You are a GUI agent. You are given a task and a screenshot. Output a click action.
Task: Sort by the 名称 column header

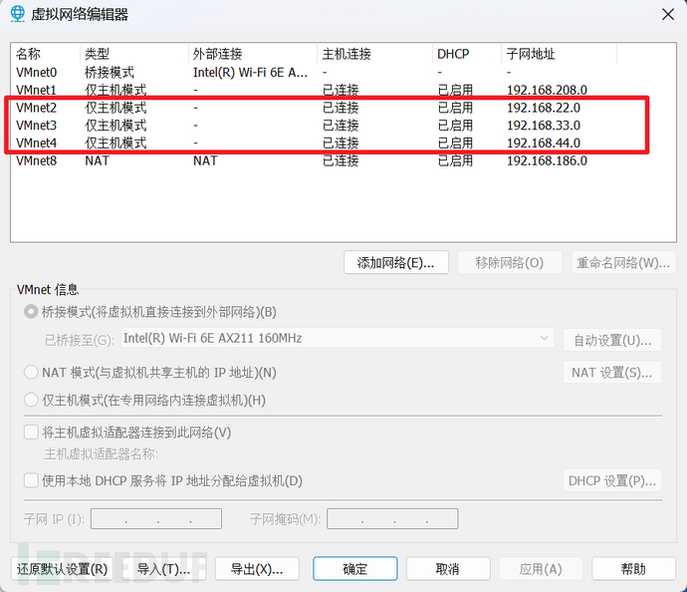coord(46,54)
